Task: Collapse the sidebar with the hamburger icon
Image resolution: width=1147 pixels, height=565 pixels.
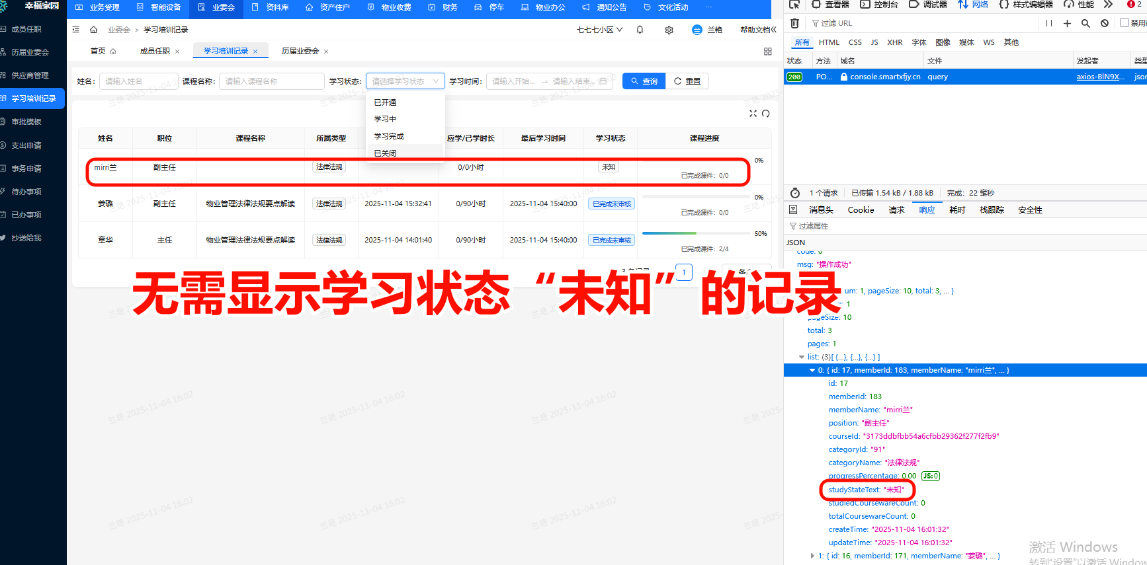Action: point(76,30)
